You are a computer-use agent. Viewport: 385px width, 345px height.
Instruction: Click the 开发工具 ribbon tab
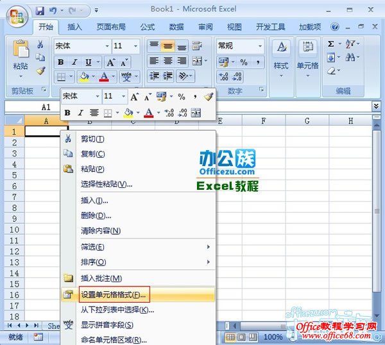click(x=271, y=27)
